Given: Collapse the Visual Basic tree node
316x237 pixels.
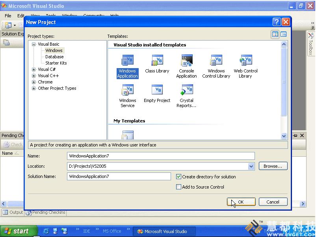Looking at the screenshot, I should [x=33, y=44].
